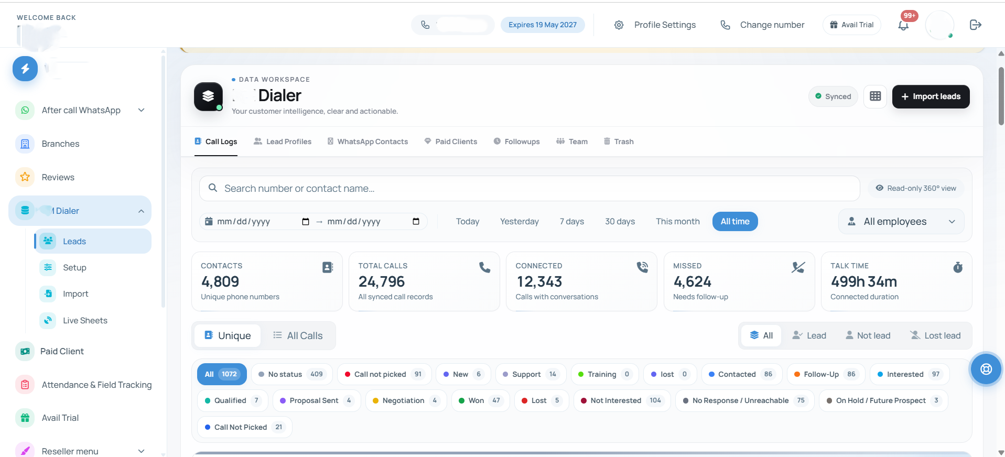Screen dimensions: 1005x457
Task: Open the Setup sliders icon in sidebar
Action: pos(48,267)
